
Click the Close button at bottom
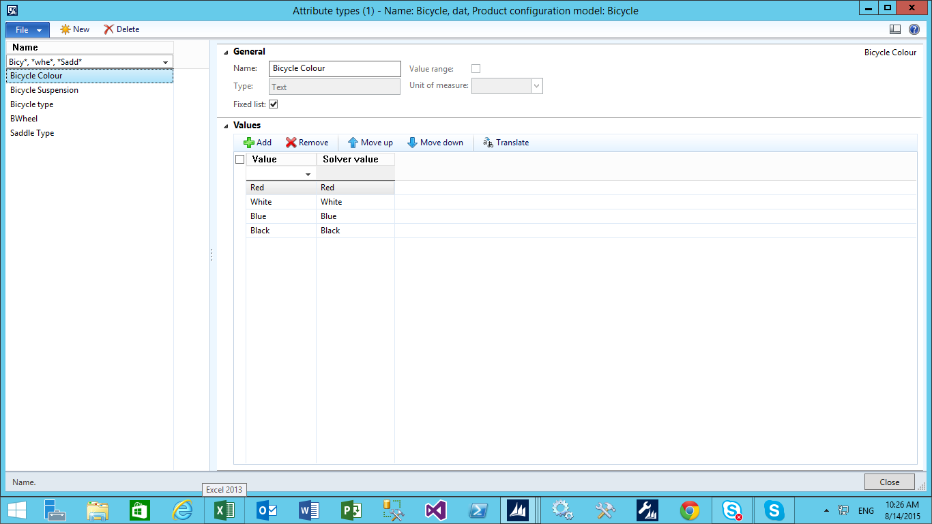click(889, 482)
